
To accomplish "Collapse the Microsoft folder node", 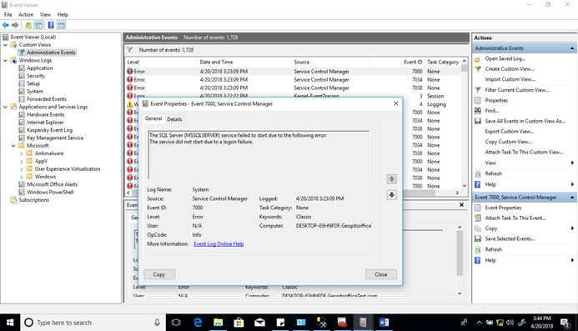I will (x=13, y=146).
